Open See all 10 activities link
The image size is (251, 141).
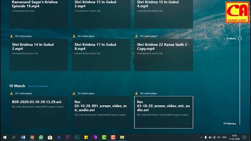[38, 86]
